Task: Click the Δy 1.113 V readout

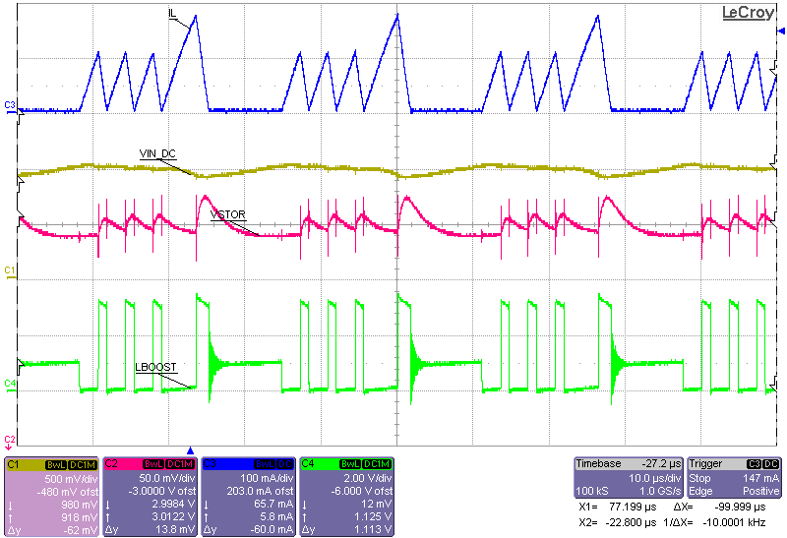Action: 347,530
